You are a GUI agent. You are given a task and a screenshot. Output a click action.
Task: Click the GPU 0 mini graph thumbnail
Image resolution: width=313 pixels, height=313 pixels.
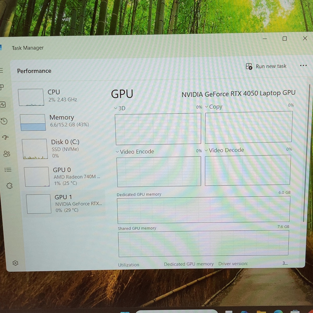[37, 177]
